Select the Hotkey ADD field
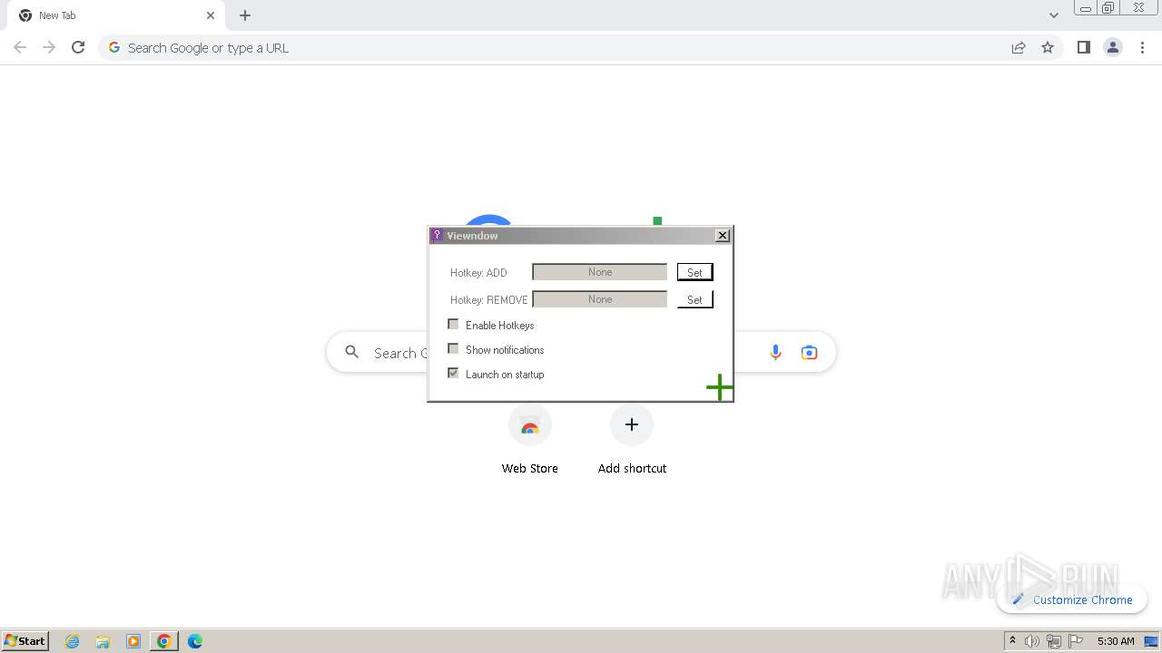The image size is (1162, 653). 599,272
